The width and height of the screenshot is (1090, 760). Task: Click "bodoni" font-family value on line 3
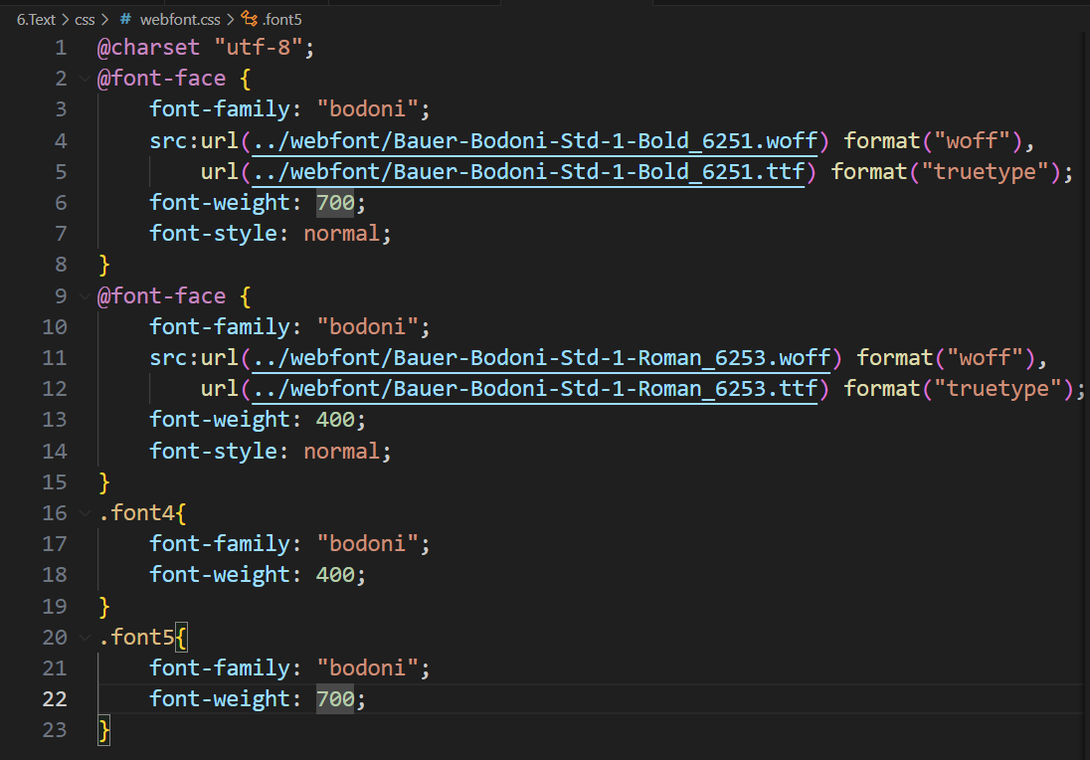coord(367,109)
